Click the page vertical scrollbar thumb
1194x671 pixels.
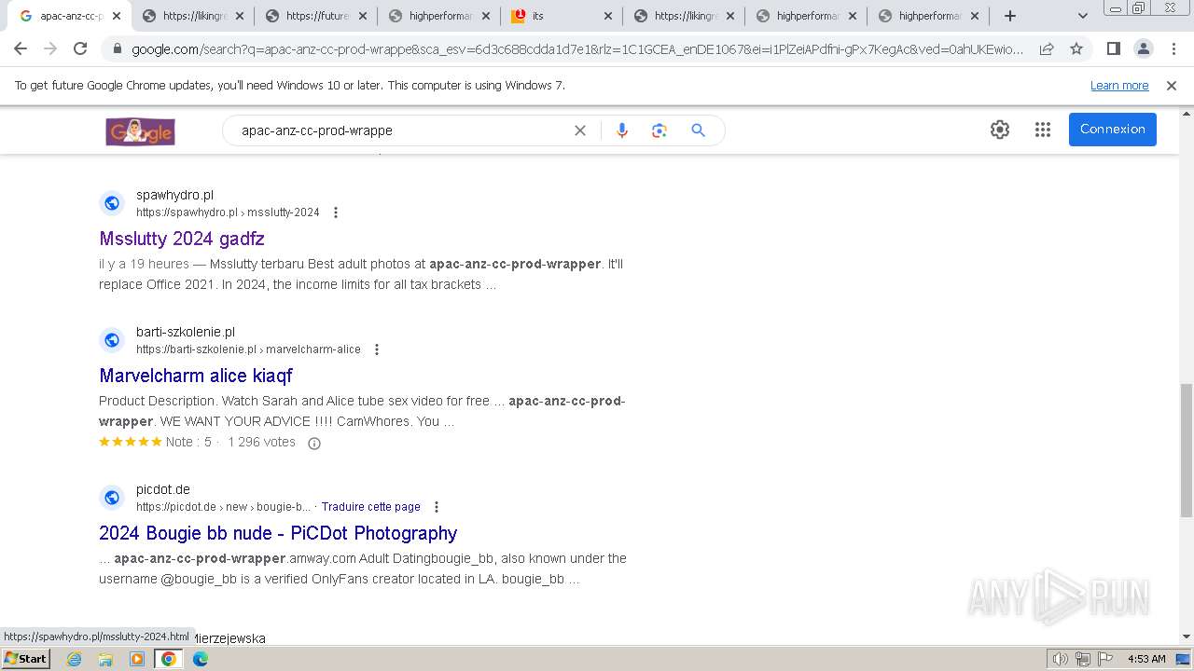tap(1186, 449)
